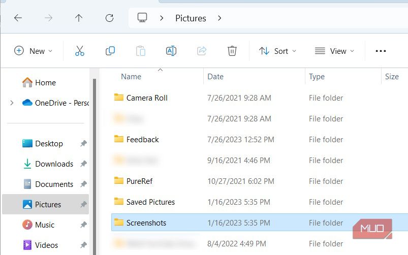408x255 pixels.
Task: Click the Camera Roll folder icon
Action: (119, 98)
